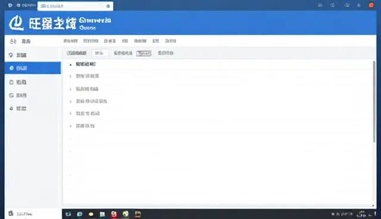381x219 pixels.
Task: Open the first taskbar icon next to the sidebar
Action: 68,214
